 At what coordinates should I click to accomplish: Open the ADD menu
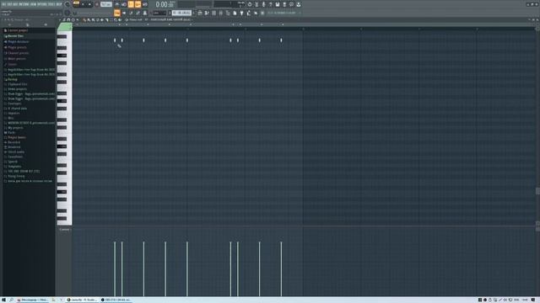click(x=15, y=4)
